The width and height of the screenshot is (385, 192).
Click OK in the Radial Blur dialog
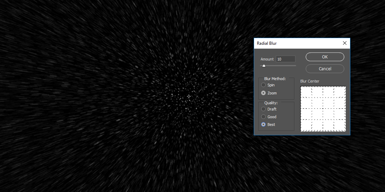pyautogui.click(x=325, y=57)
